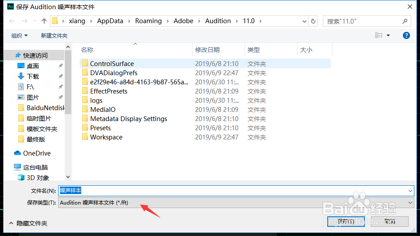
Task: Sort by 名称 column header
Action: (x=87, y=50)
